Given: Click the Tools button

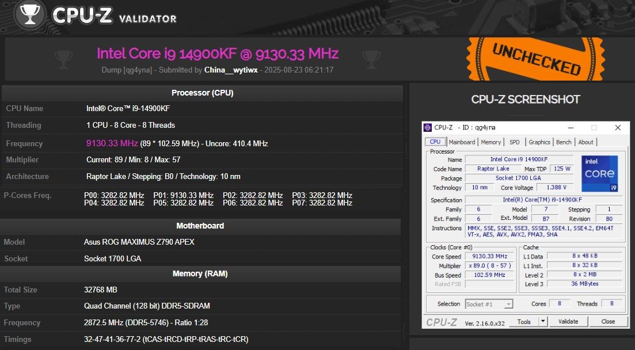Looking at the screenshot, I should [x=524, y=322].
